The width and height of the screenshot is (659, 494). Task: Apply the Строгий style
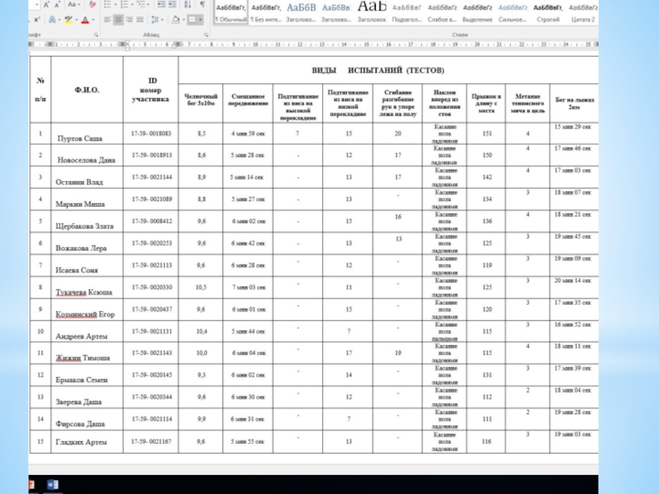tap(548, 12)
